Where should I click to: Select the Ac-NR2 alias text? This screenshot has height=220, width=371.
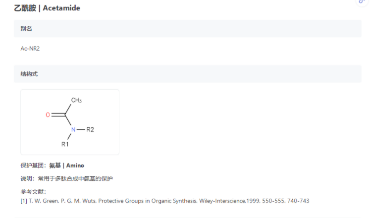point(30,49)
